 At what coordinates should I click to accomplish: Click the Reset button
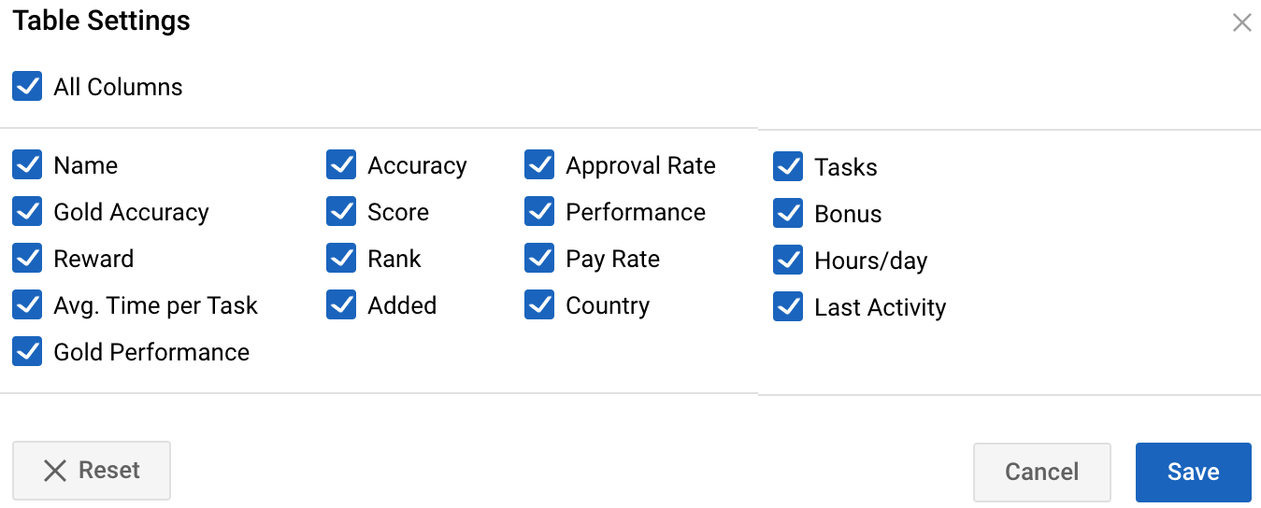point(92,471)
